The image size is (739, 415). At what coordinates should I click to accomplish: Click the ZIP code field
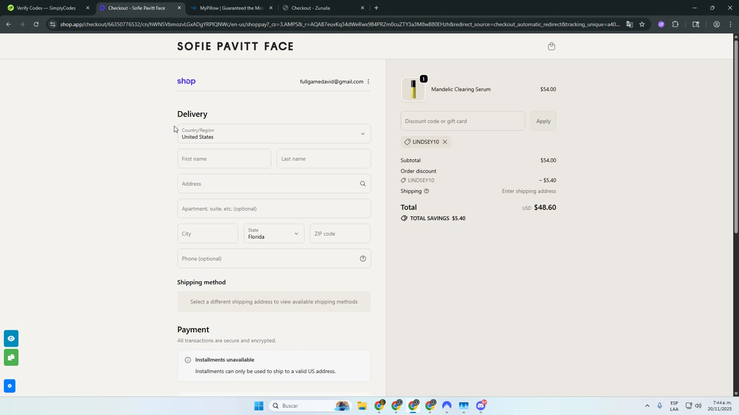coord(340,234)
